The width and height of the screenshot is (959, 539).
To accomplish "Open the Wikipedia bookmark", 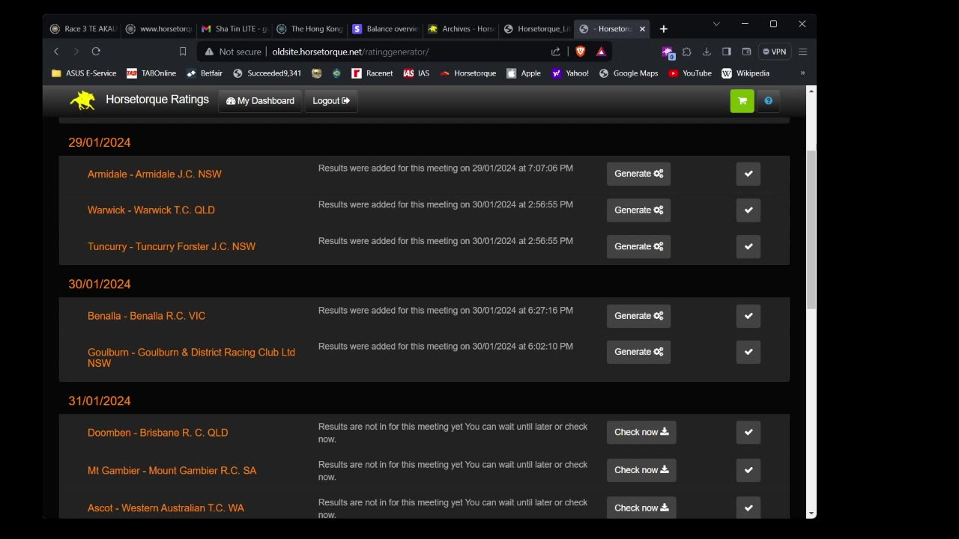I will tap(745, 73).
